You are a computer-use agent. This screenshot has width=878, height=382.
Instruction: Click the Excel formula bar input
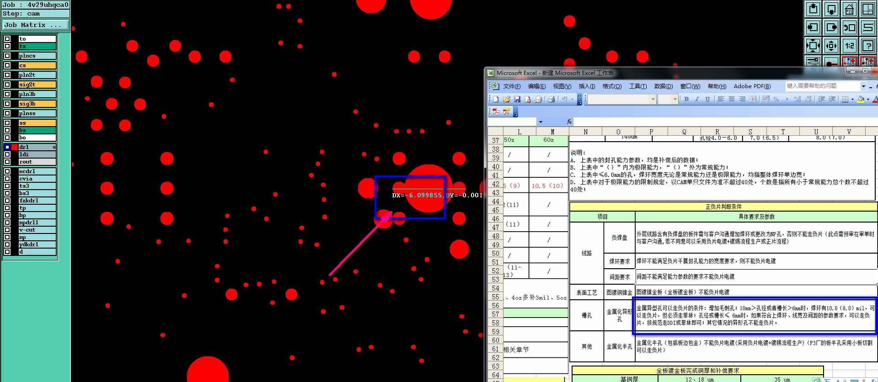(x=725, y=122)
